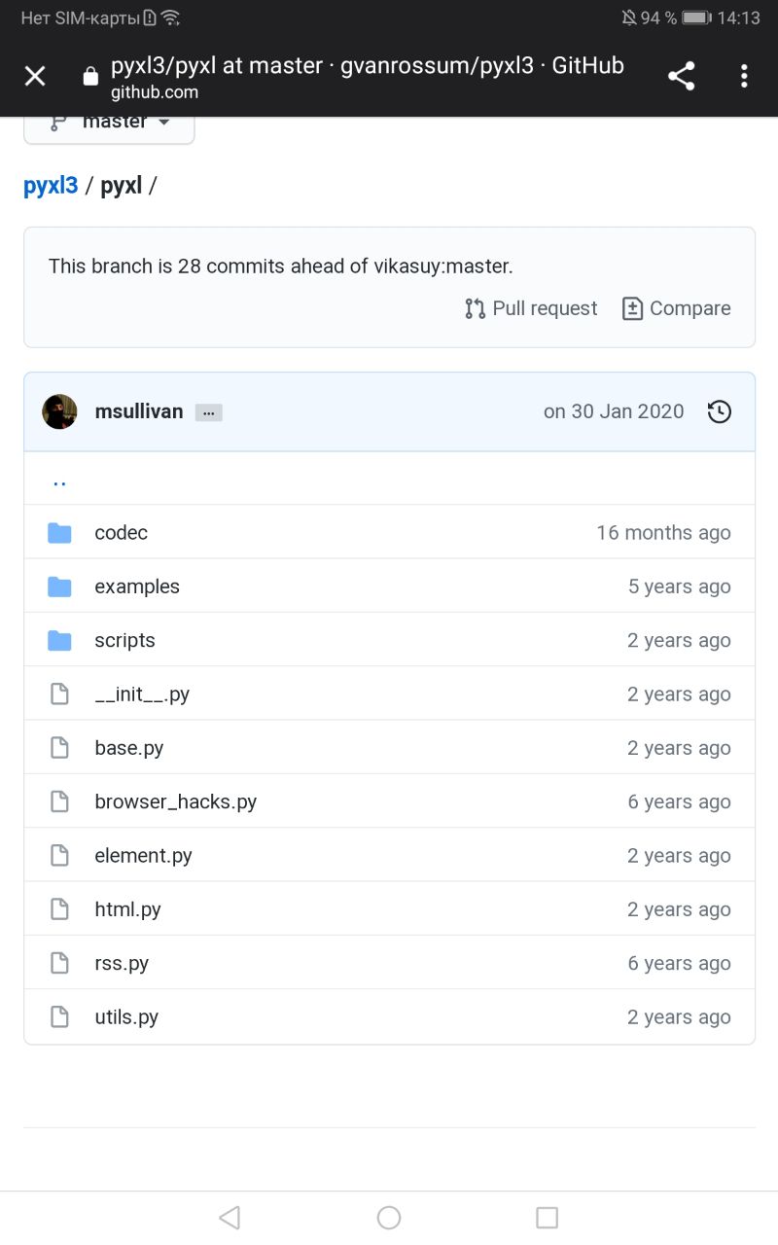Open the element.py file
Image resolution: width=778 pixels, height=1245 pixels.
click(143, 856)
